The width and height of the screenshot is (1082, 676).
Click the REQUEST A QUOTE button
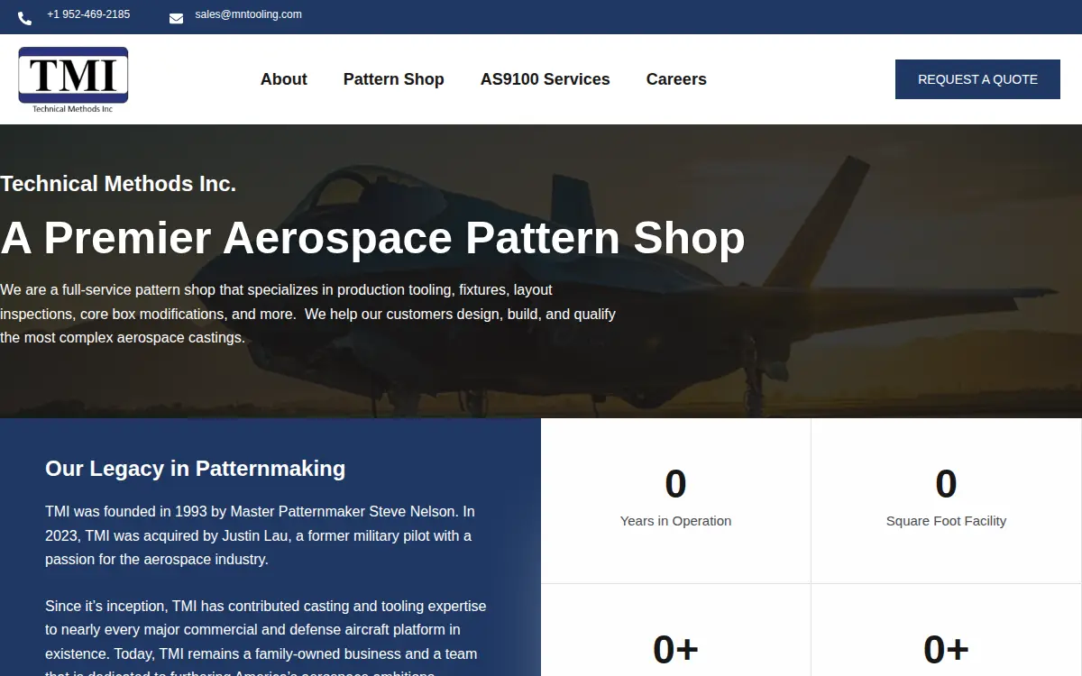tap(977, 79)
